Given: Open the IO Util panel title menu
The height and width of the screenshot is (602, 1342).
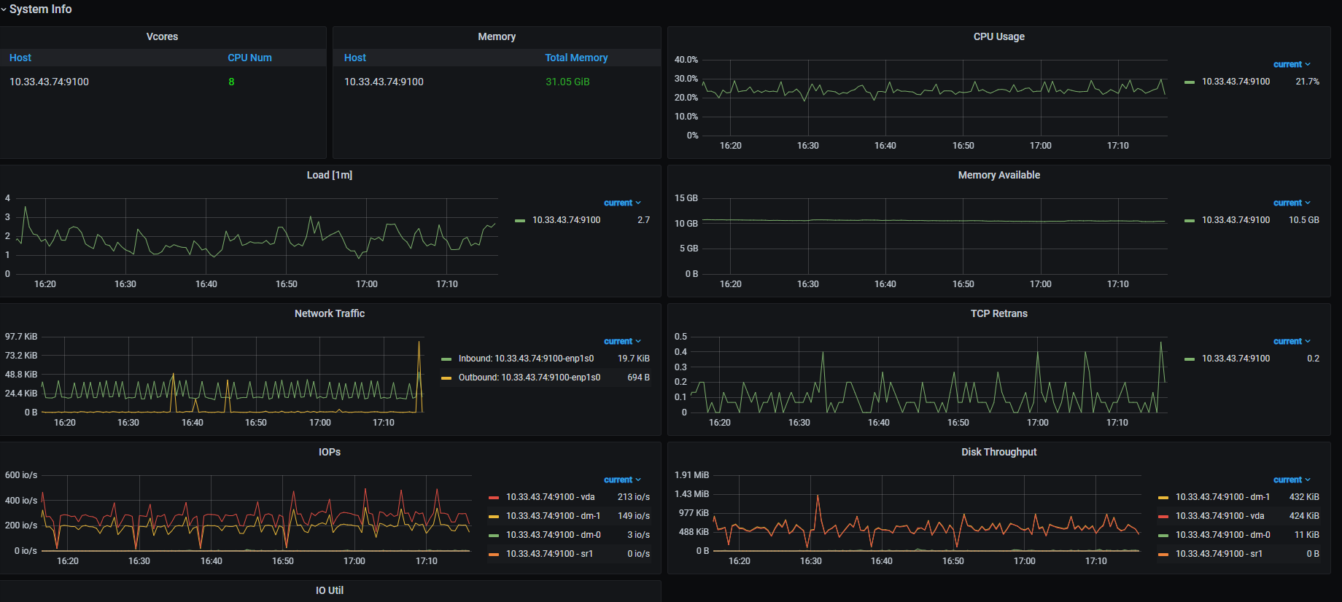Looking at the screenshot, I should click(329, 590).
